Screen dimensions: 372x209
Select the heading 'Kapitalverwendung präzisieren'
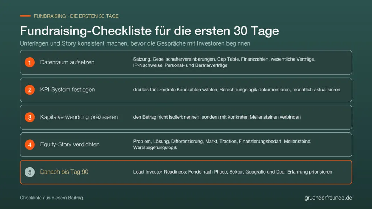point(79,117)
